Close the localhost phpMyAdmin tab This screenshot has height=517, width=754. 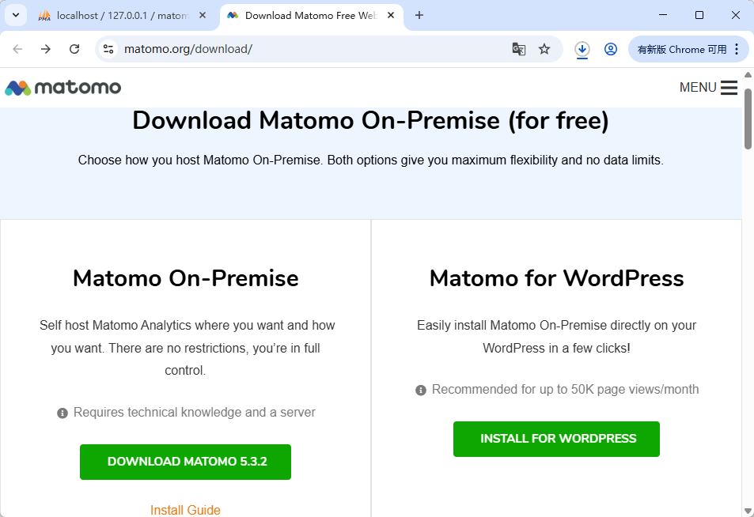pos(203,15)
